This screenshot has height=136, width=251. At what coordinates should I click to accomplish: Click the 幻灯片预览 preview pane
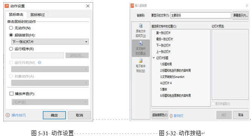[230, 64]
